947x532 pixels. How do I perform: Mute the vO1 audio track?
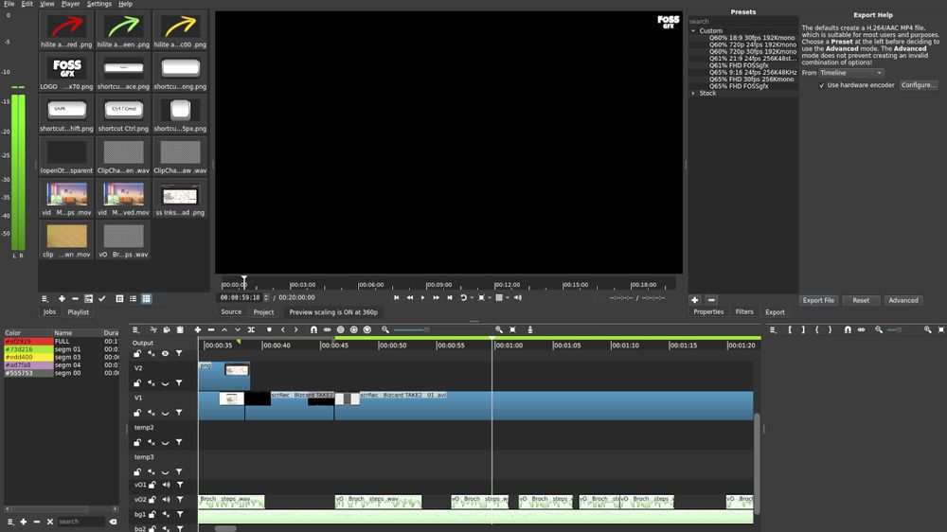(166, 485)
